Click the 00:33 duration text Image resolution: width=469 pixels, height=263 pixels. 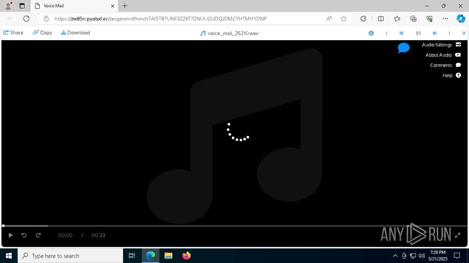(x=98, y=235)
